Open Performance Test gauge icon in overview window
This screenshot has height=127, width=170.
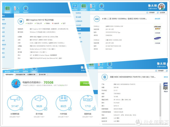coord(26,8)
